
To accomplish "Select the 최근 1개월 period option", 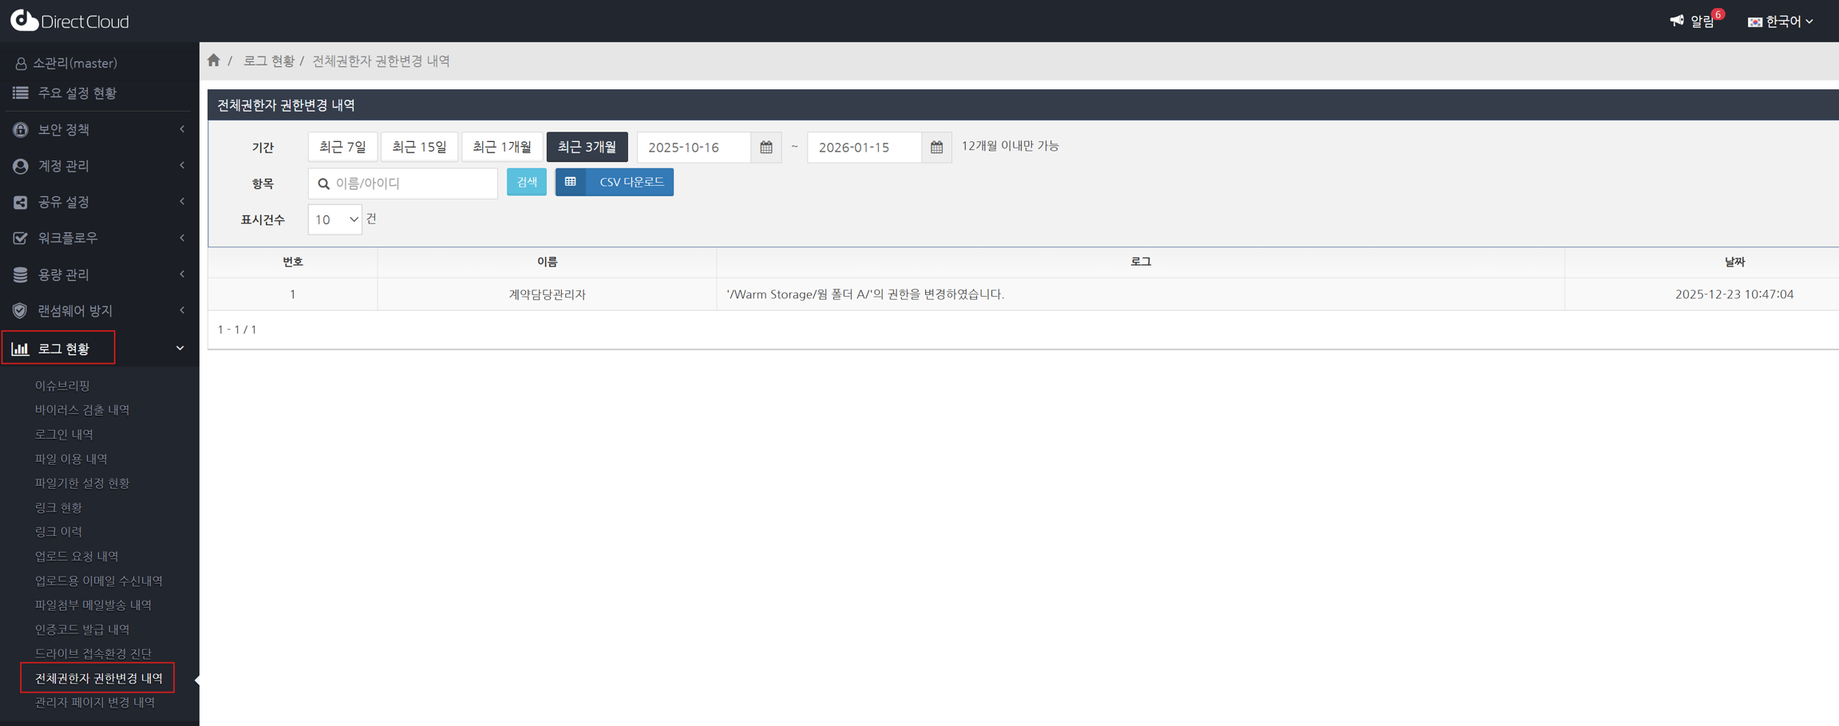I will tap(502, 148).
